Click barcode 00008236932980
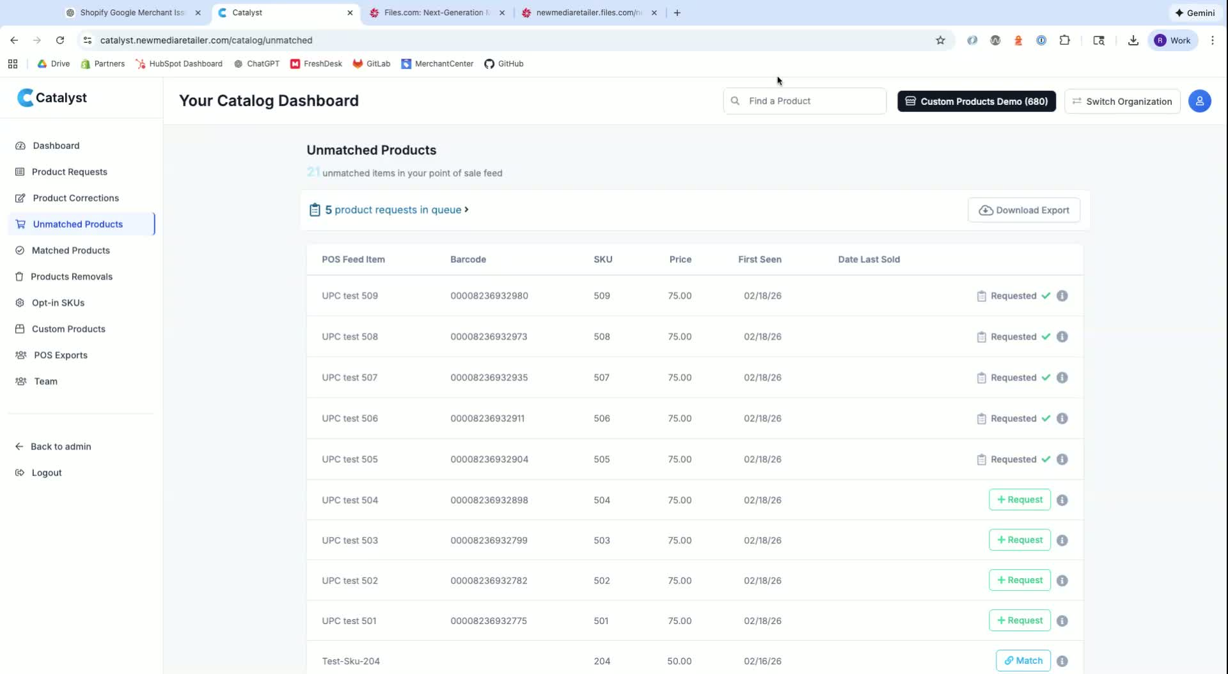Viewport: 1228px width, 674px height. pos(489,296)
